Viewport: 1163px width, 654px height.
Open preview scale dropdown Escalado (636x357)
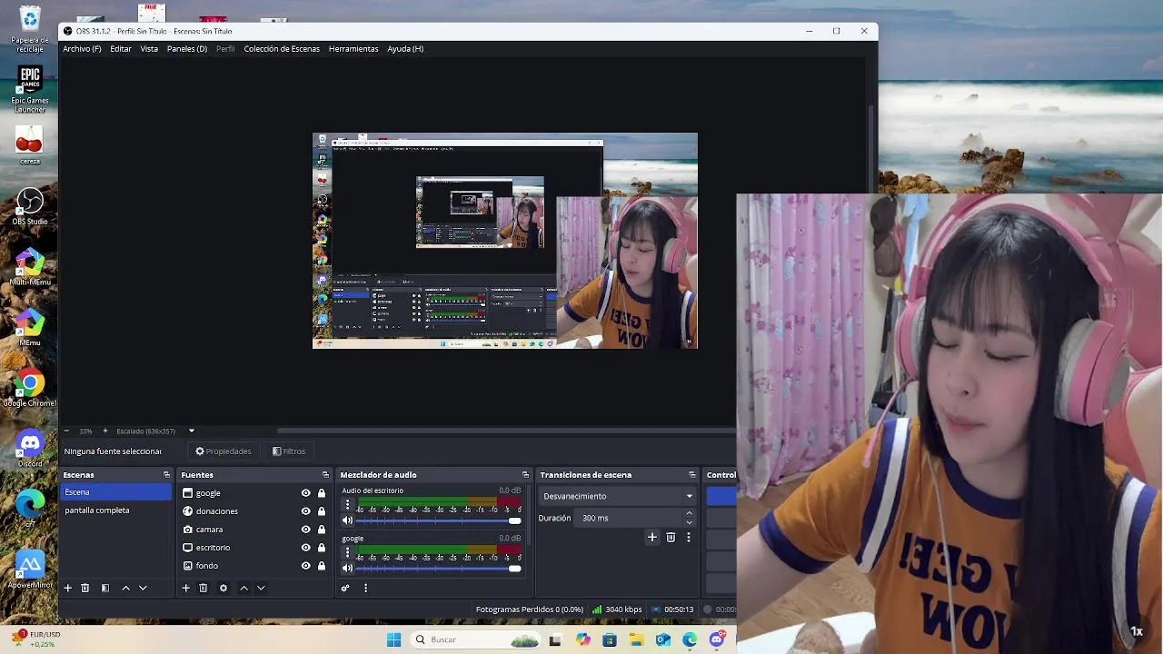click(155, 431)
